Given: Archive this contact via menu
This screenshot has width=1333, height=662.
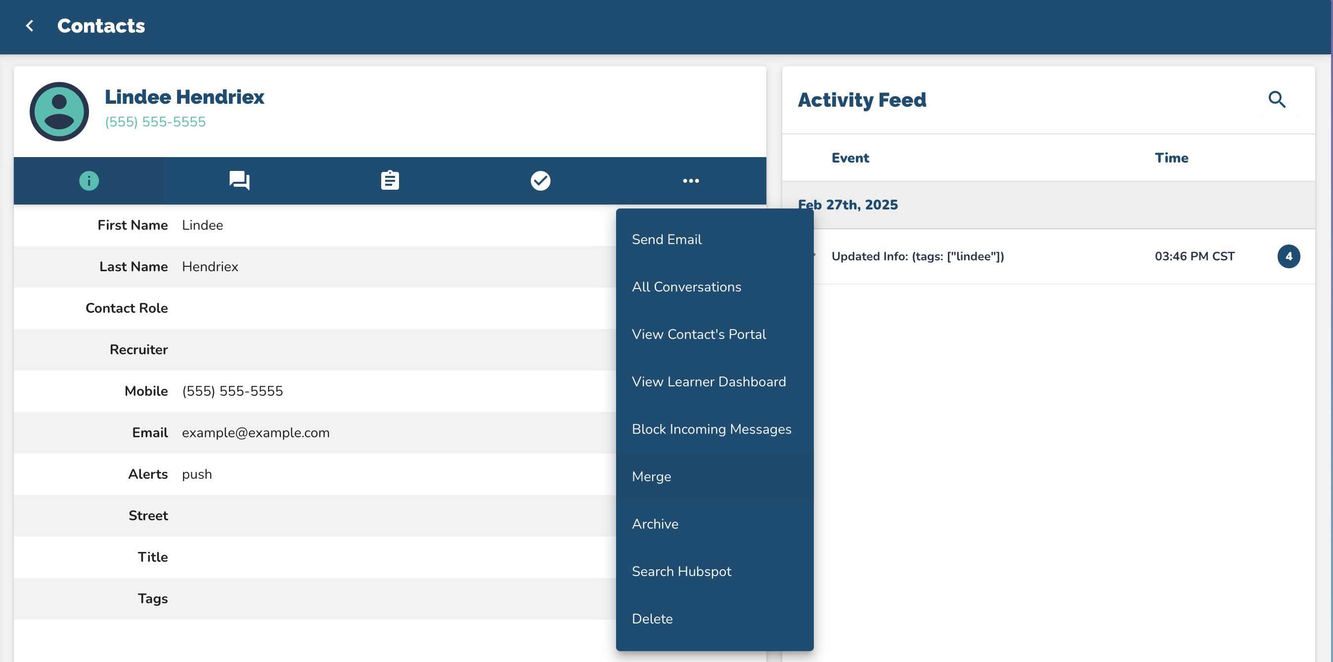Looking at the screenshot, I should pyautogui.click(x=655, y=524).
